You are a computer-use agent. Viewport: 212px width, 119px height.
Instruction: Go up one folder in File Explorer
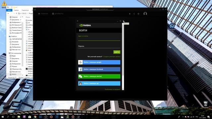point(17,14)
